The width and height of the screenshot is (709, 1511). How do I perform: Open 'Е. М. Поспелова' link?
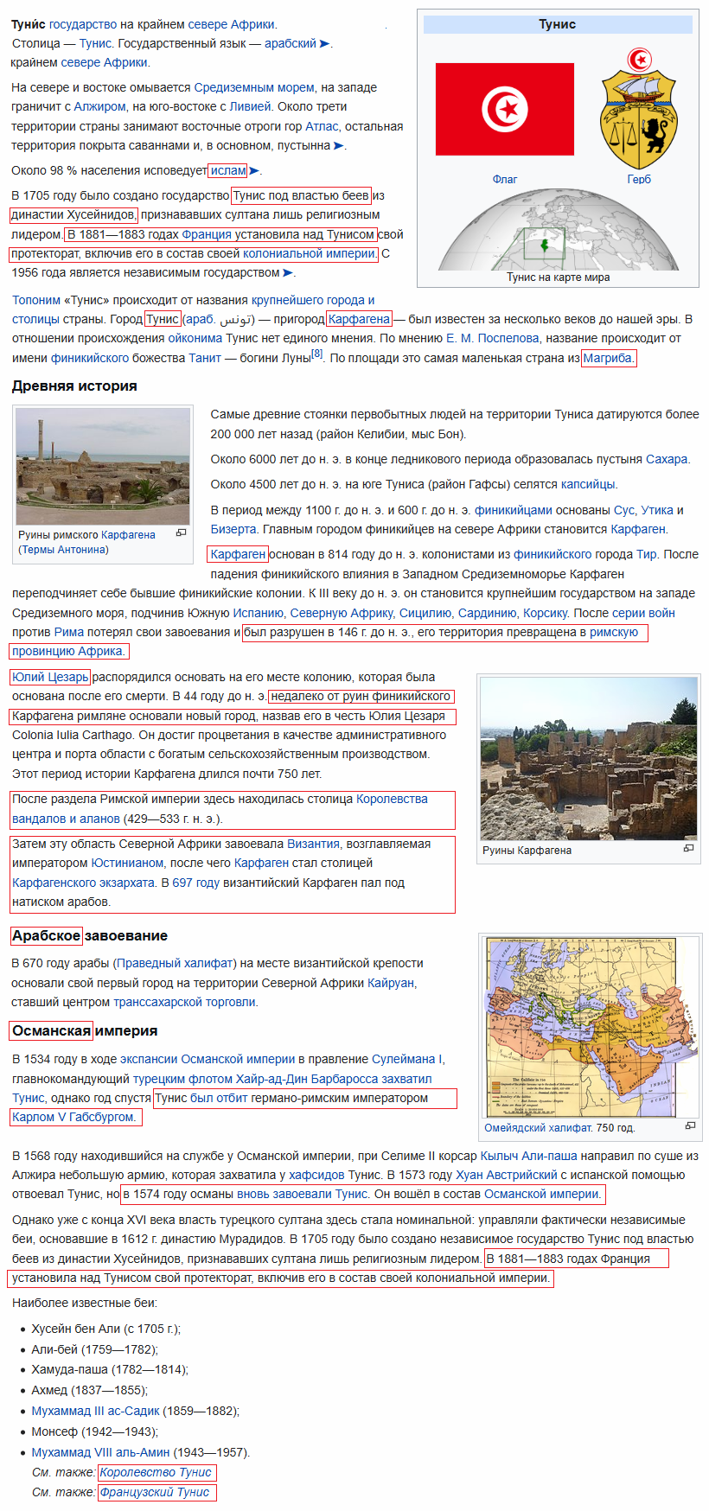[492, 338]
